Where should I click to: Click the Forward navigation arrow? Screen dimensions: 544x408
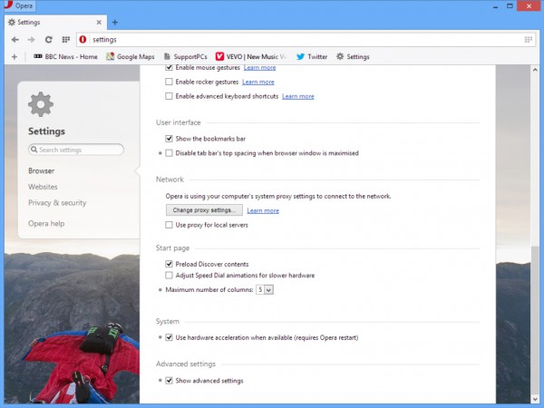32,40
